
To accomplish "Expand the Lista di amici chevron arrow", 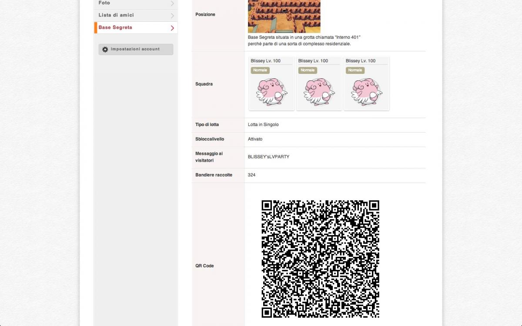I will pos(172,16).
